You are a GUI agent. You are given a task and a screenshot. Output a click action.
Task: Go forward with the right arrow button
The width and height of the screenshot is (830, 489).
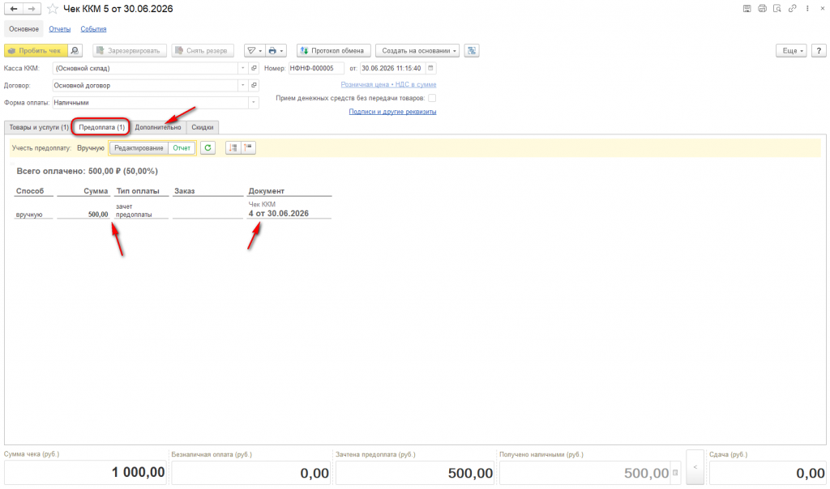[x=32, y=8]
